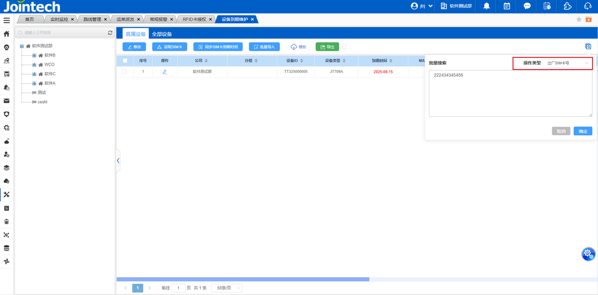Check the row 1 checkbox
This screenshot has width=598, height=295.
pos(124,72)
